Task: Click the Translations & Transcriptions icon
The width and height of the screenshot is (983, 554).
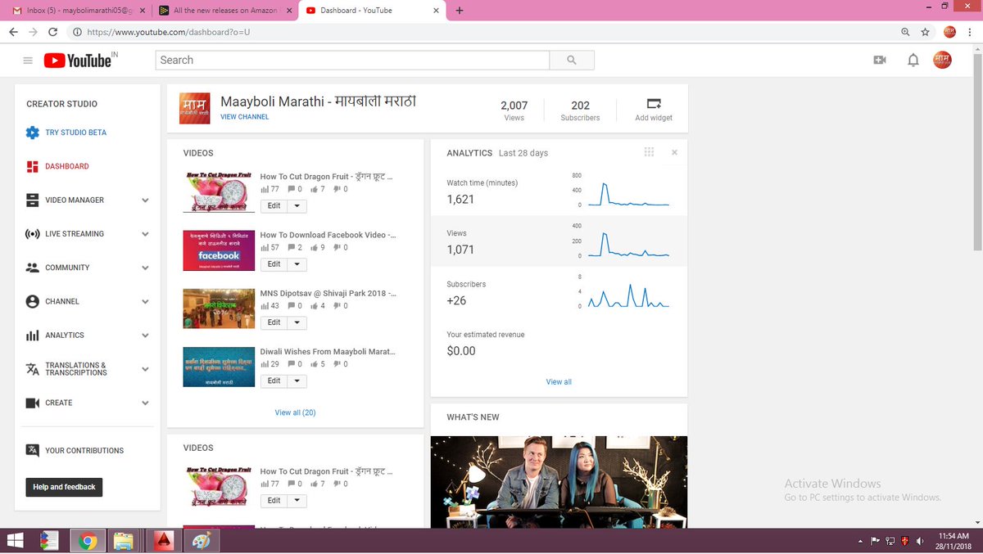Action: pyautogui.click(x=32, y=369)
